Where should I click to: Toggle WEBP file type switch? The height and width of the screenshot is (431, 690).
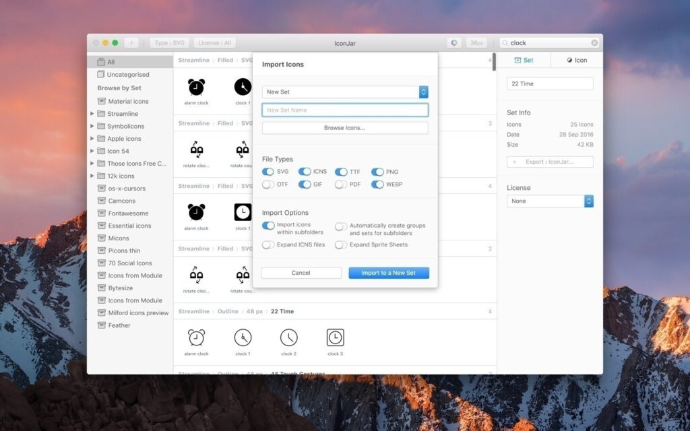(377, 185)
